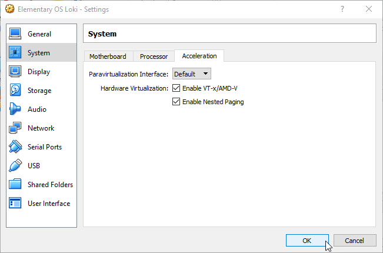Open Storage disk icon
Image resolution: width=383 pixels, height=253 pixels.
(15, 90)
